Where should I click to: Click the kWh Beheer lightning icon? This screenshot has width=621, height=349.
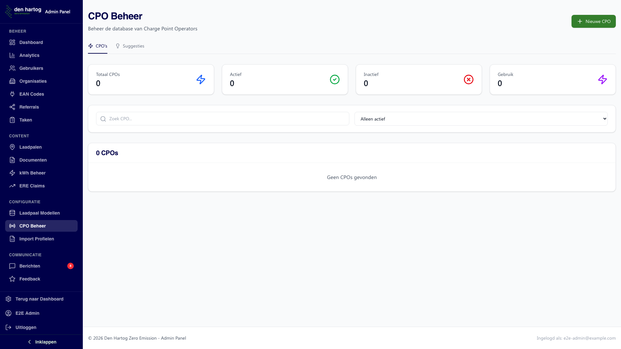tap(12, 173)
